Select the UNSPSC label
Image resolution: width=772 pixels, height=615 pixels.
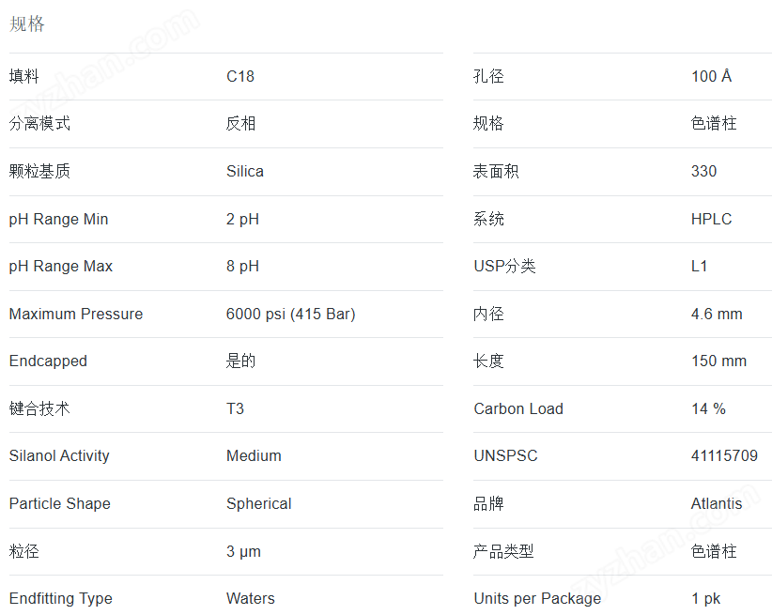tap(505, 455)
